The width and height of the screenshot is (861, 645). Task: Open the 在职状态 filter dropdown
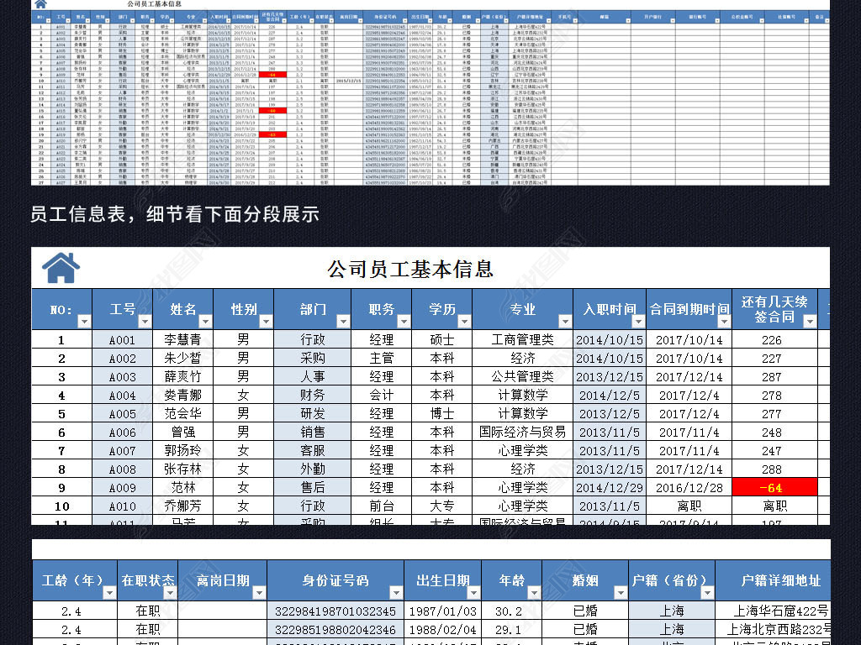coord(169,592)
